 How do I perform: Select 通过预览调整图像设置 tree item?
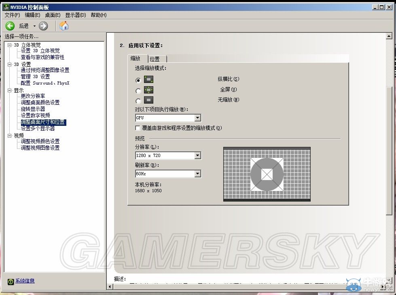(x=45, y=70)
